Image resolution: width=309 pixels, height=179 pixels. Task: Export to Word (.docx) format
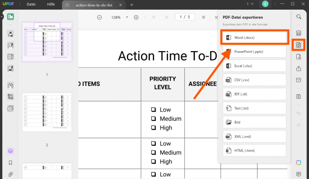[254, 37]
